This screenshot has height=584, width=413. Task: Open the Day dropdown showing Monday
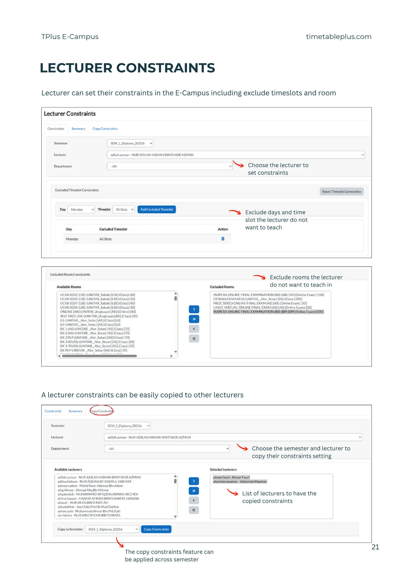click(x=81, y=210)
